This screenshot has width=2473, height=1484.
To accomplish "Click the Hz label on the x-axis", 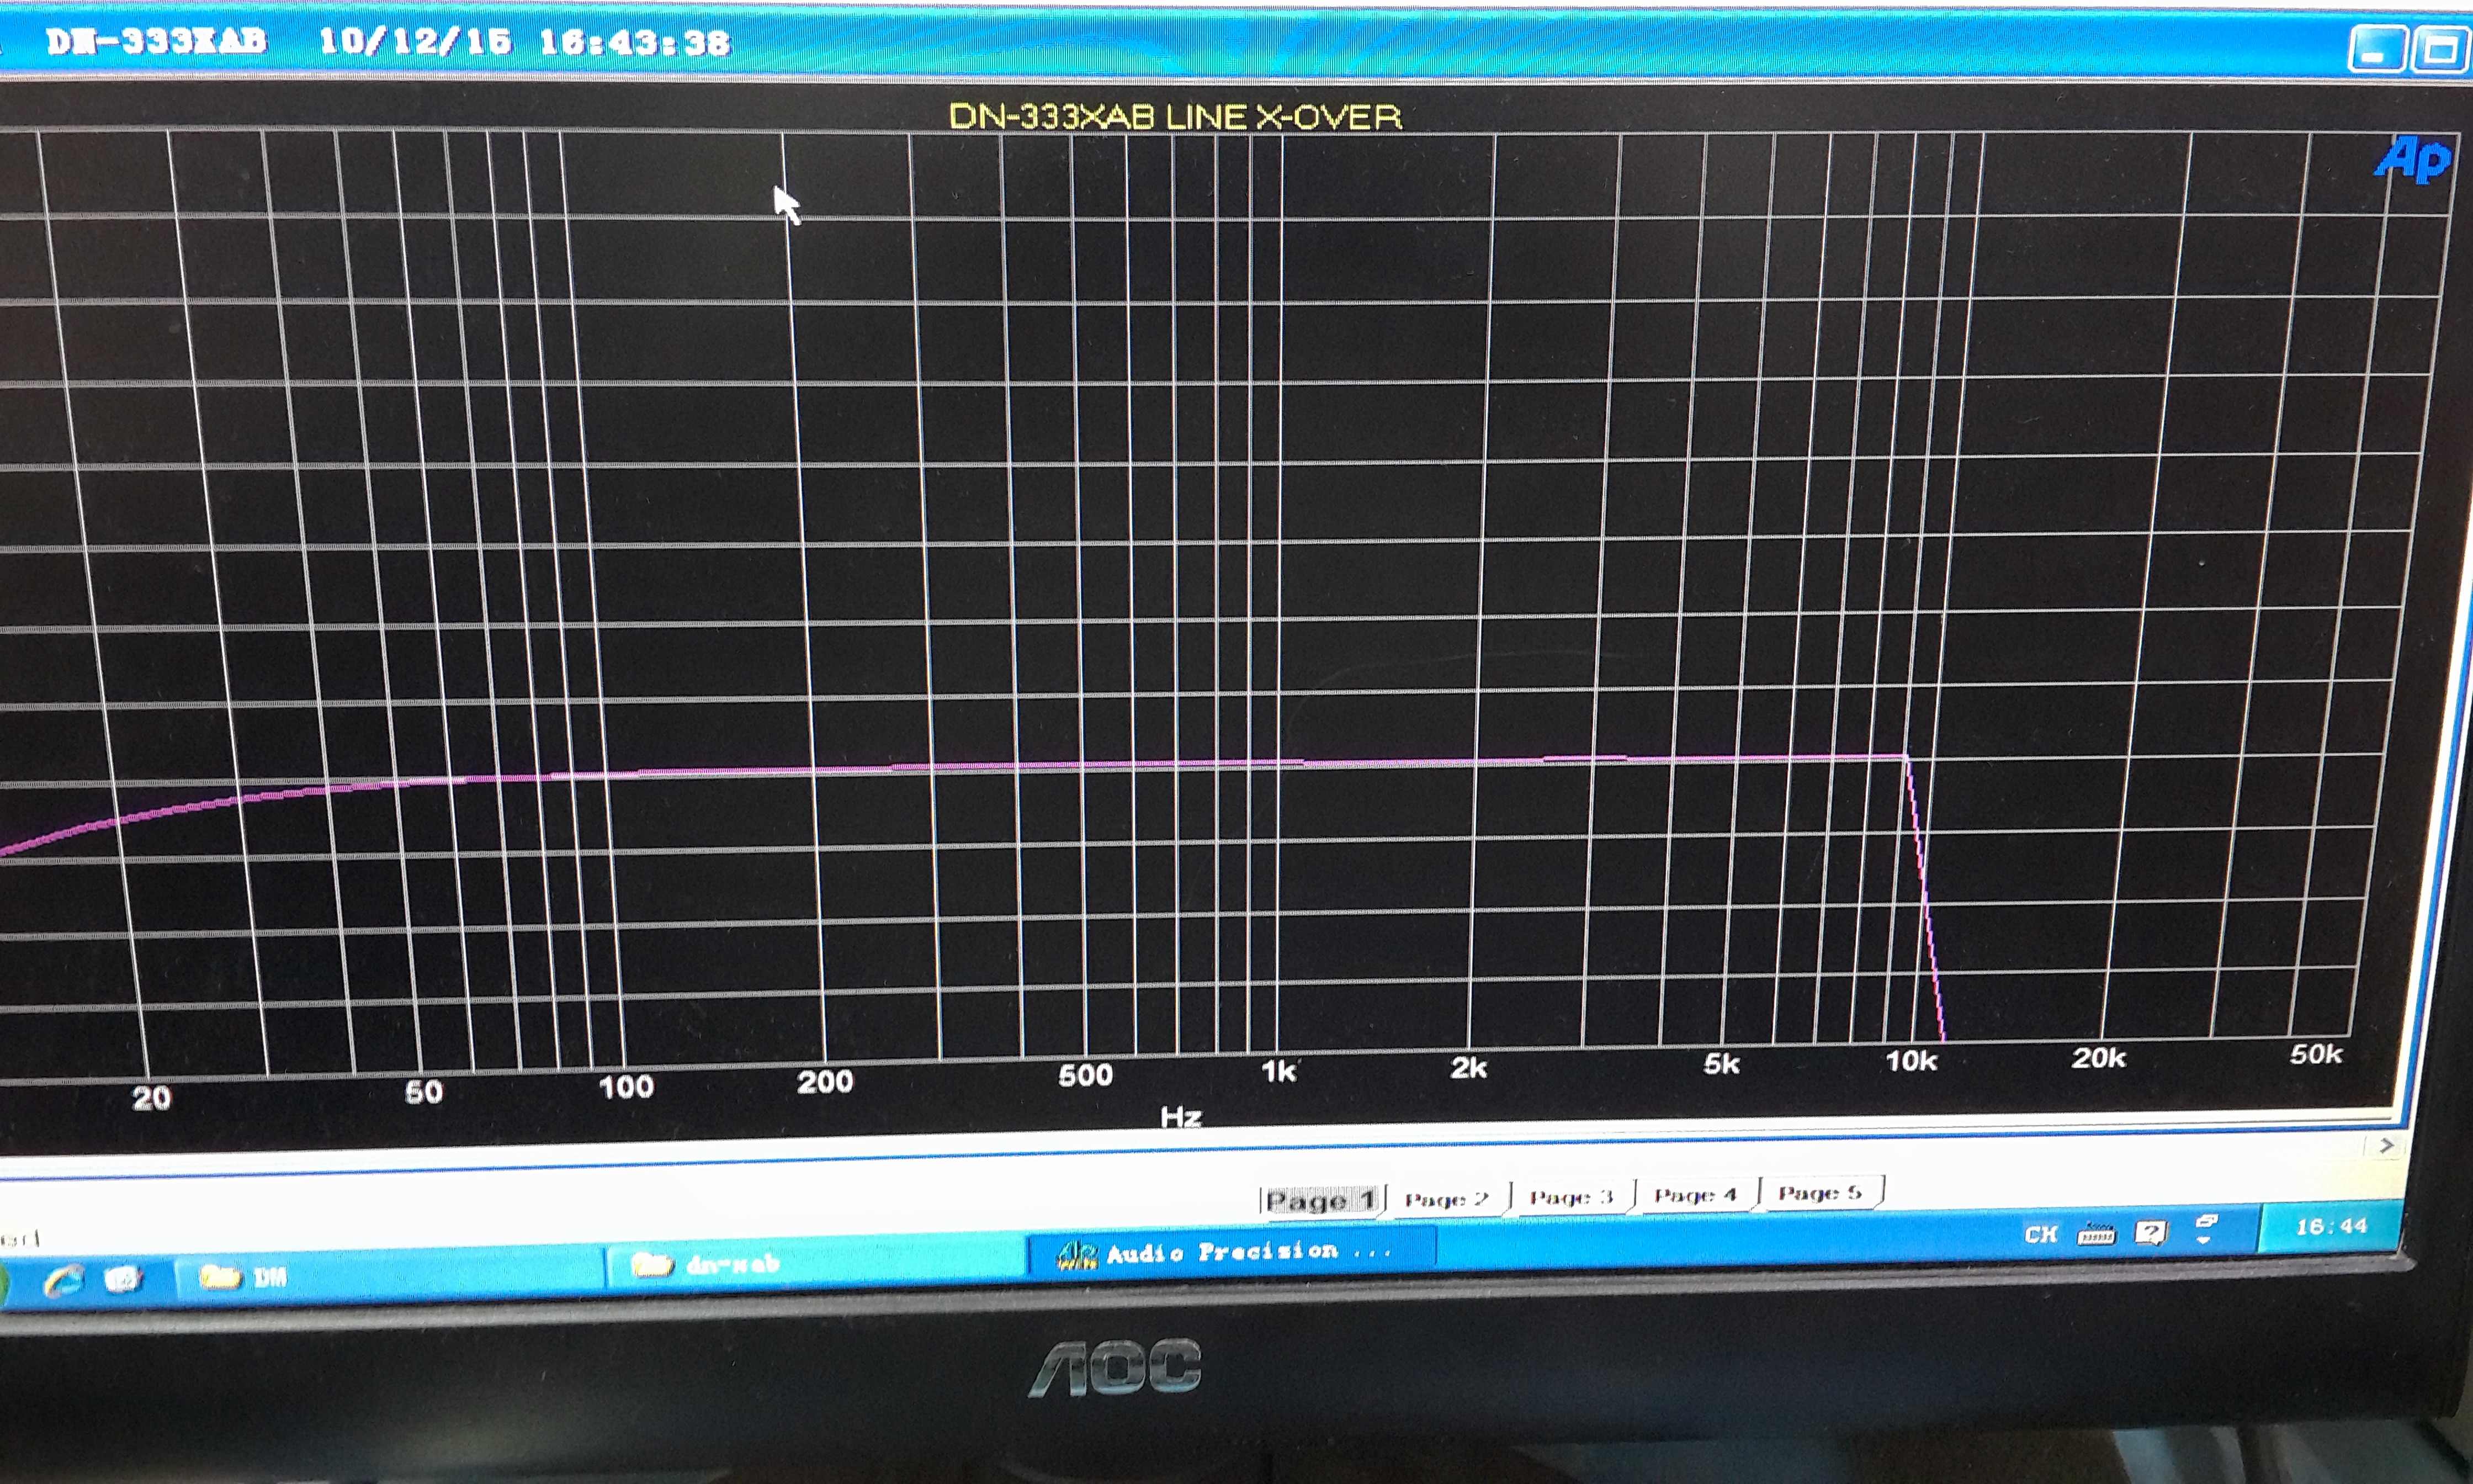I will 1181,1116.
